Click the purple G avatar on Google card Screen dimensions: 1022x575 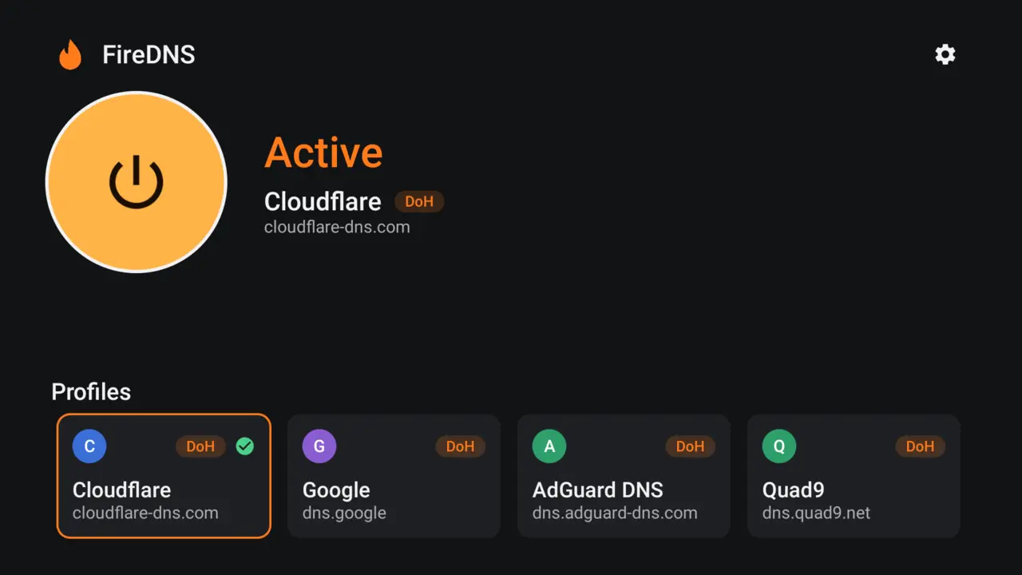[x=319, y=446]
